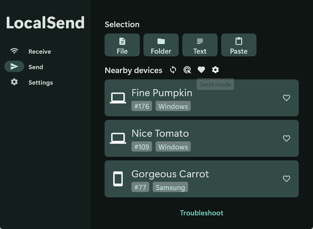Favorite the Fine Pumpkin device

coord(286,98)
